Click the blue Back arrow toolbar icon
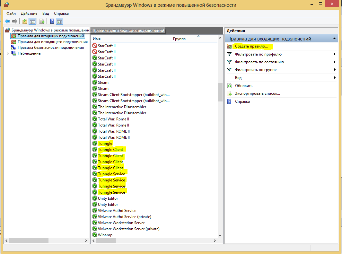The height and width of the screenshot is (254, 342). [7, 22]
